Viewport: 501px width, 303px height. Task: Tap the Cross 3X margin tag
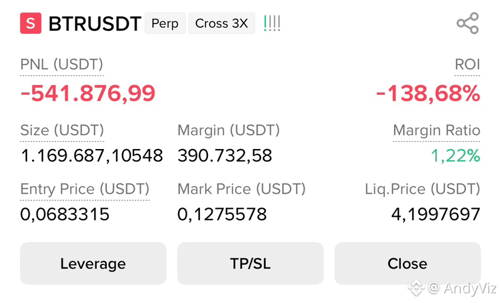tap(221, 24)
